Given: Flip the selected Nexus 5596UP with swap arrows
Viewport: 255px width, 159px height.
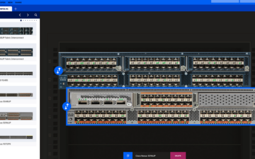Looking at the screenshot, I should [67, 106].
